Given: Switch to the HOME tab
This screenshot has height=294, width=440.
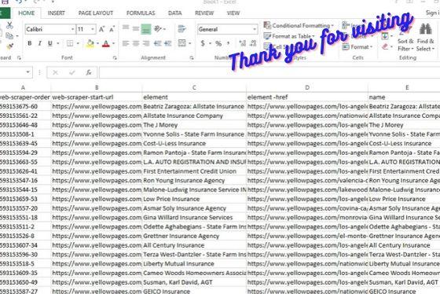Looking at the screenshot, I should [x=27, y=13].
